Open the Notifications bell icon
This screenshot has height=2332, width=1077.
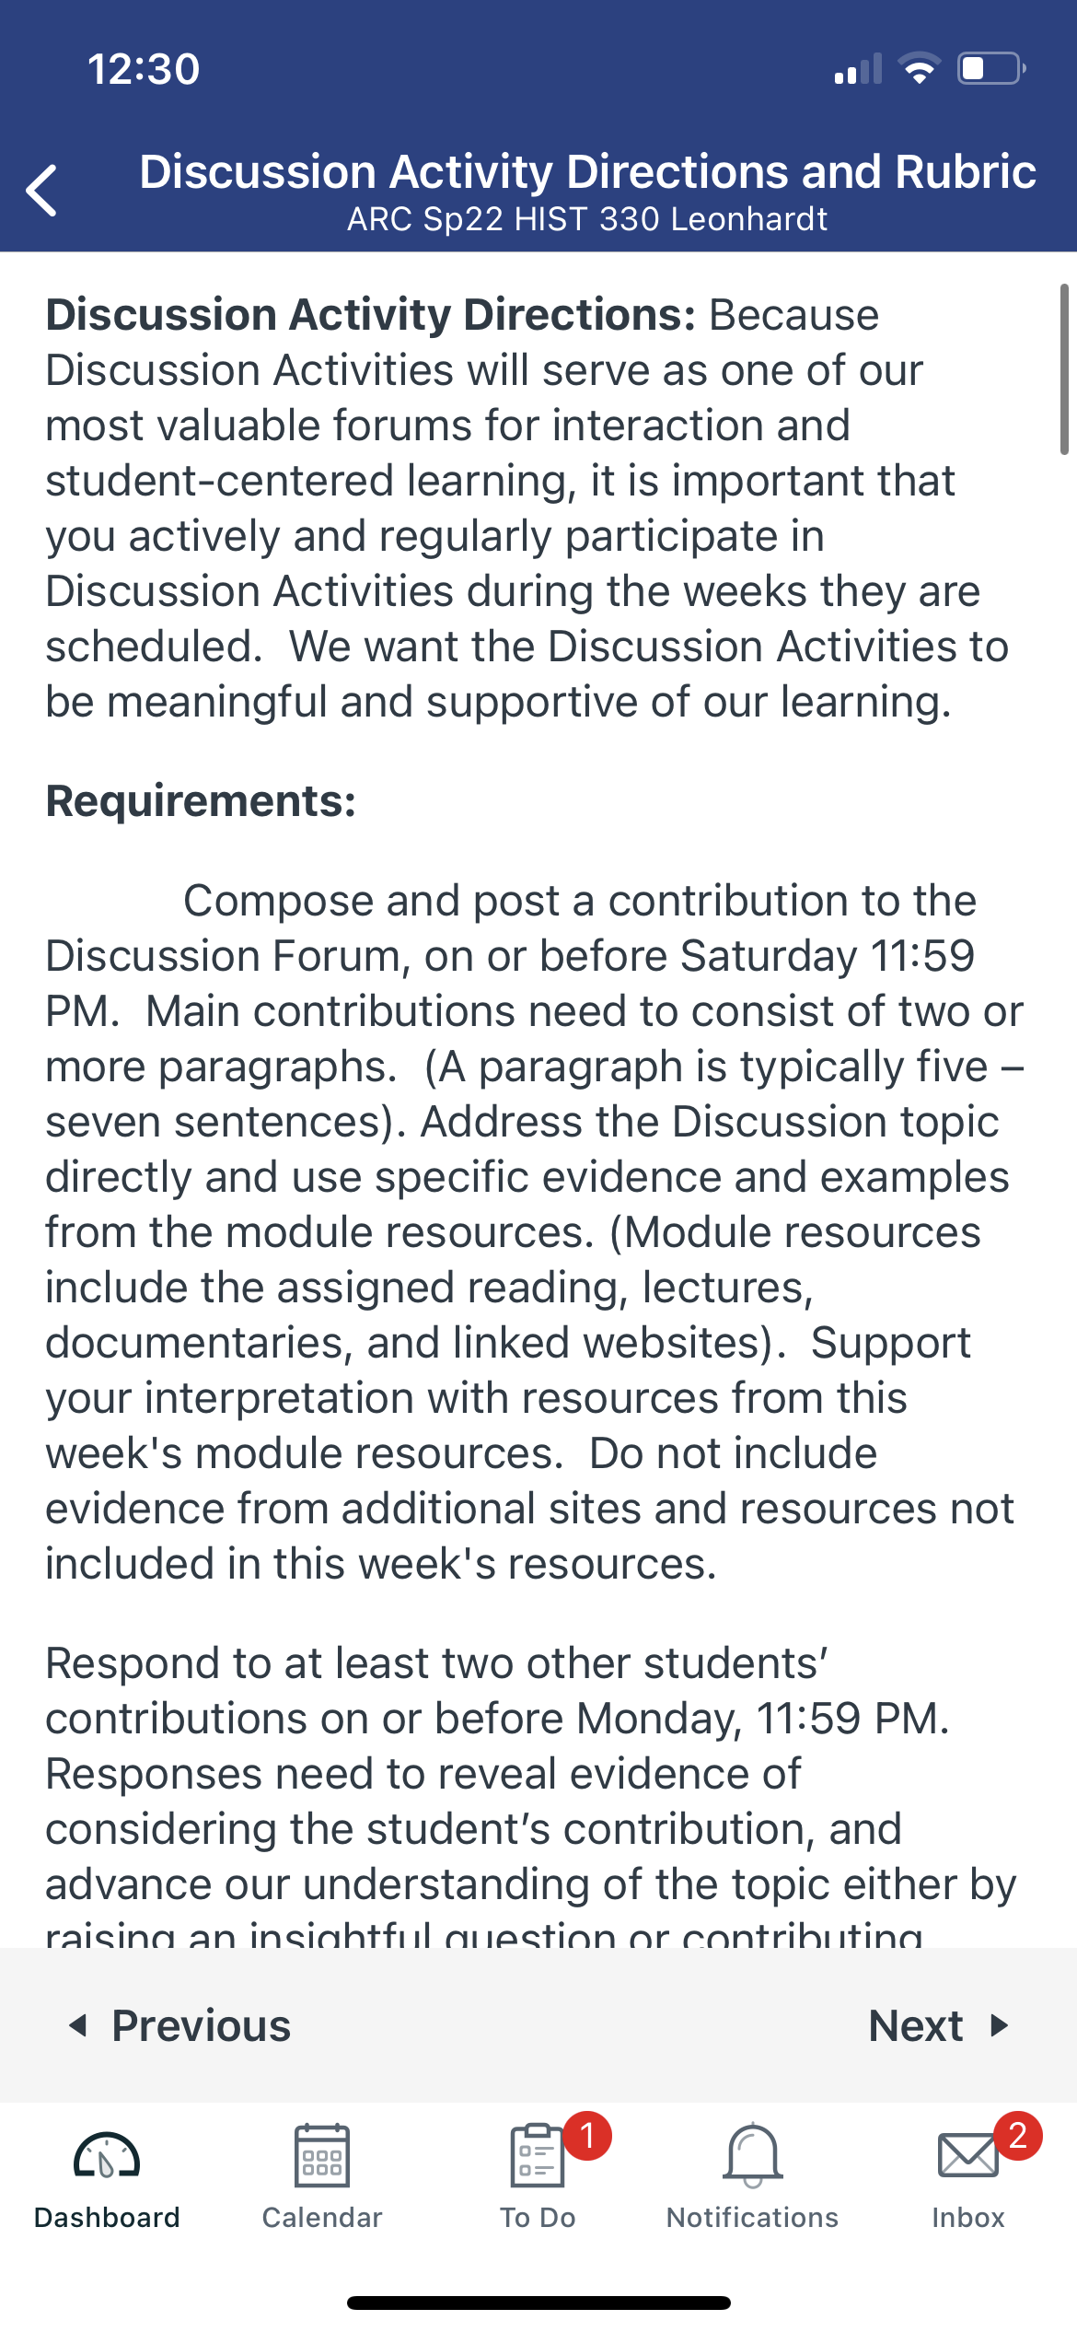pos(753,2155)
